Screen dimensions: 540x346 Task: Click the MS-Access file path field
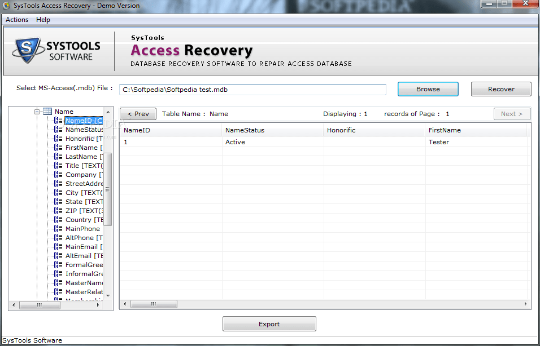[x=252, y=89]
